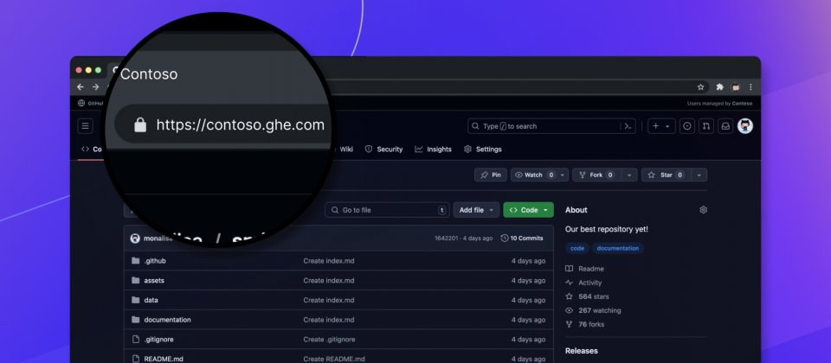831x363 pixels.
Task: View the 10 Commits history
Action: (x=522, y=239)
